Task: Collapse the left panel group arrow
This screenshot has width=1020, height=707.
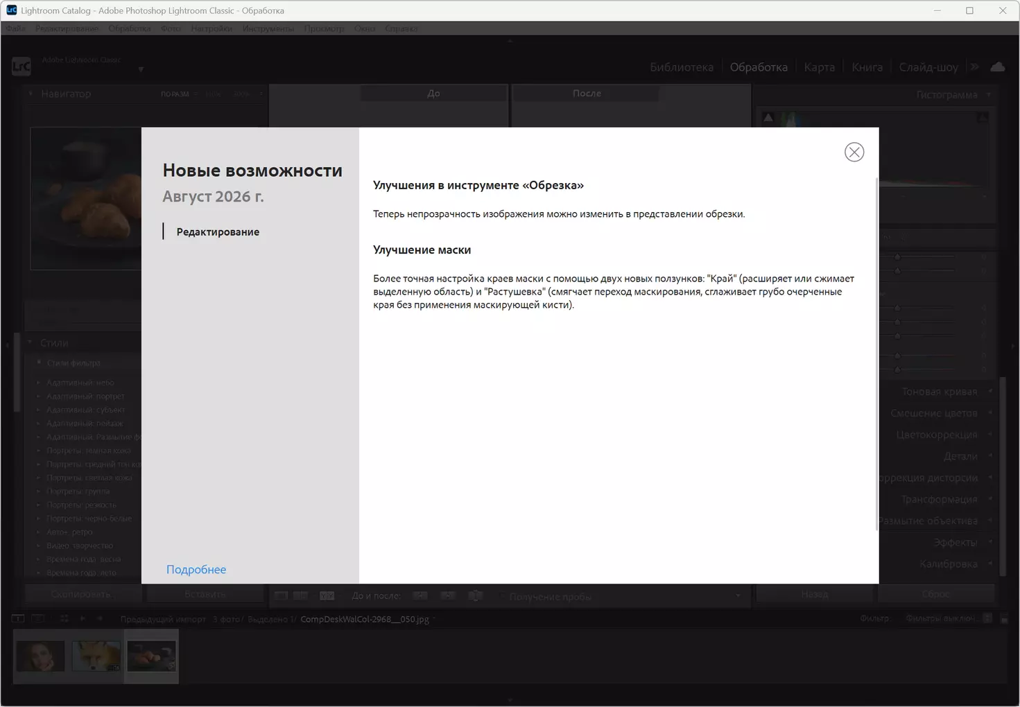Action: [8, 344]
